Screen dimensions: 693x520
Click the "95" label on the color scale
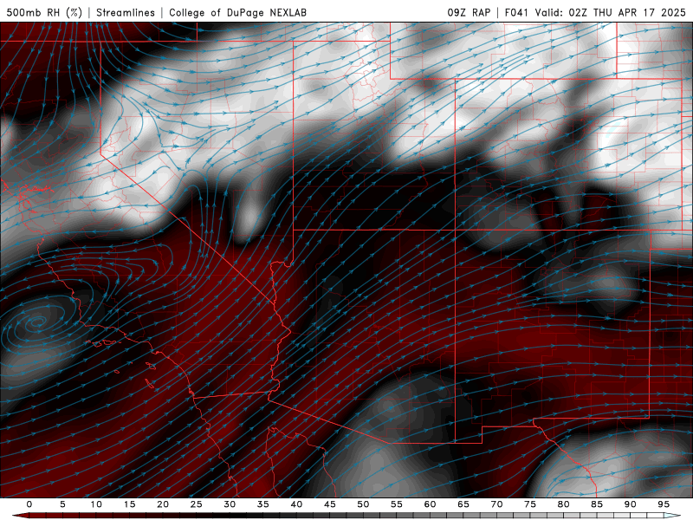click(x=664, y=504)
